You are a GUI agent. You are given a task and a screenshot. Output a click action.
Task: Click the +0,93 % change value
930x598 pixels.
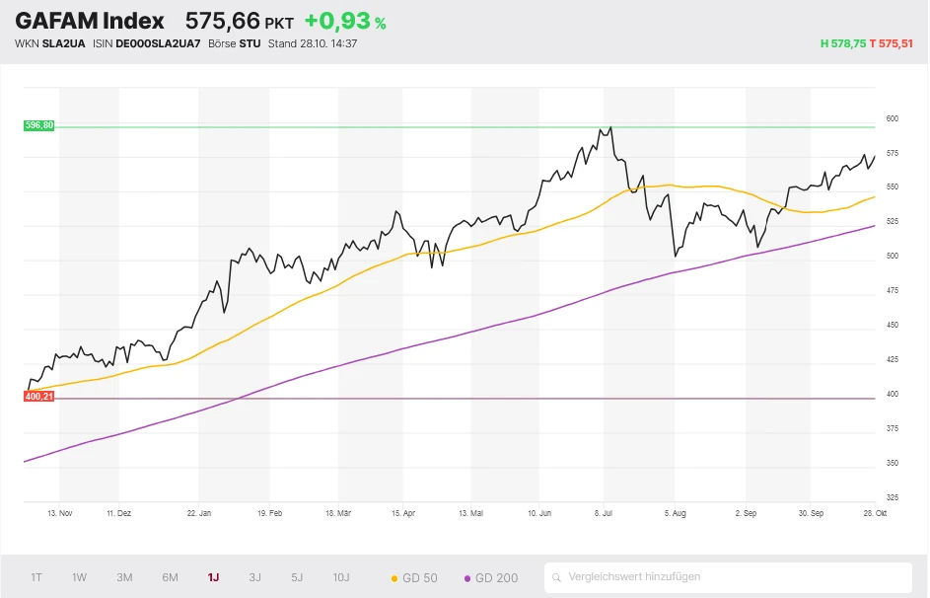pos(344,22)
